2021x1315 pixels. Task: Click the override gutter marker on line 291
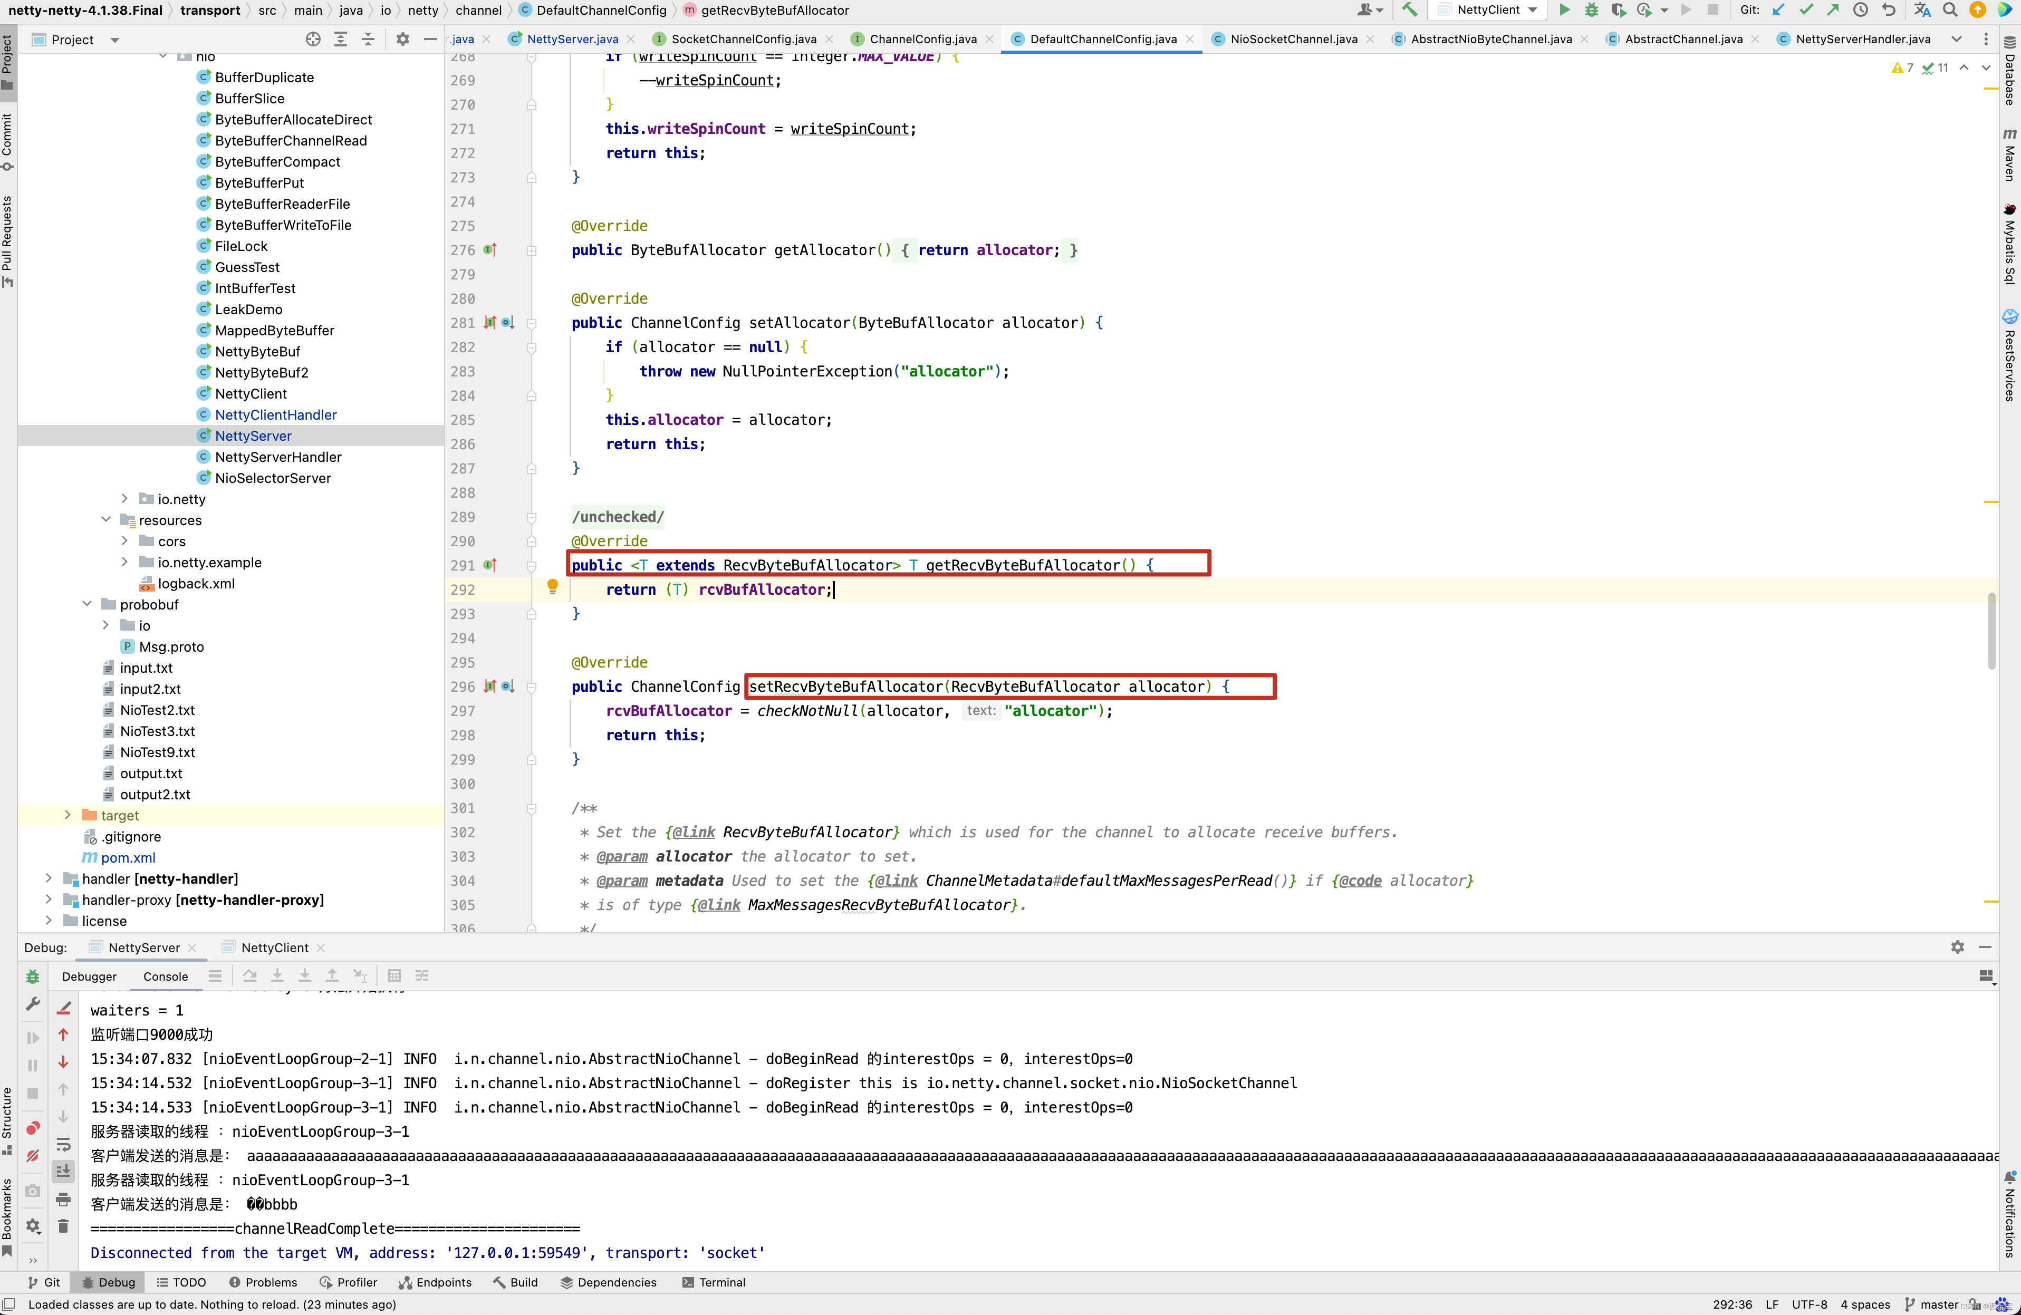pos(490,565)
